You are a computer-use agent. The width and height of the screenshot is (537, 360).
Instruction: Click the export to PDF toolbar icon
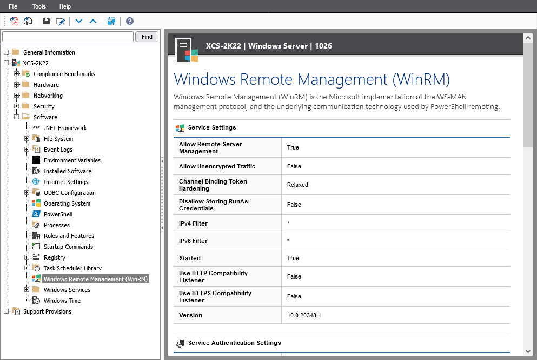15,21
